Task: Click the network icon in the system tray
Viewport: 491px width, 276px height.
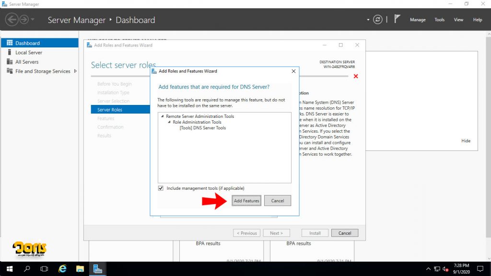Action: point(437,269)
